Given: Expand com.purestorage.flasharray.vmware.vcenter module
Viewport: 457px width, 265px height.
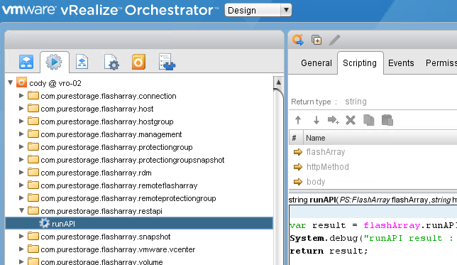Looking at the screenshot, I should (21, 249).
